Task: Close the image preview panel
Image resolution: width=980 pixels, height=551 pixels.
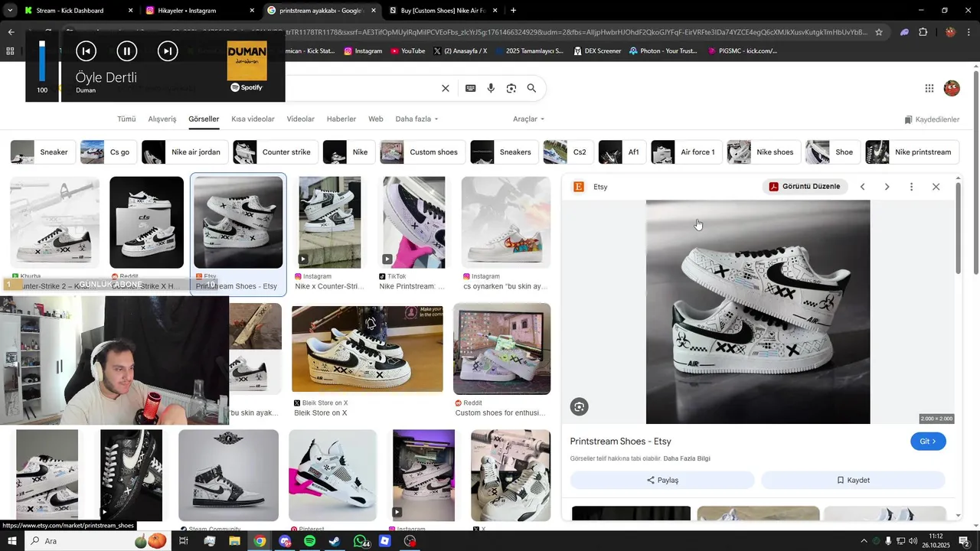Action: pyautogui.click(x=936, y=187)
